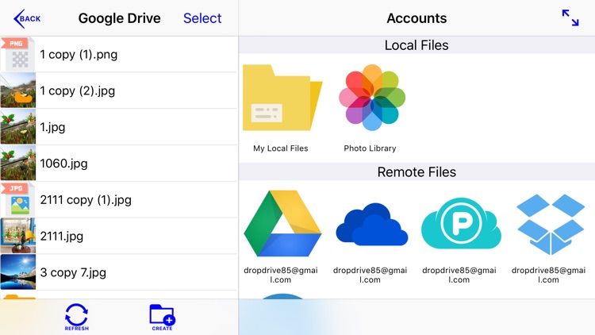The height and width of the screenshot is (335, 595).
Task: Select file name 2111.jpg
Action: pyautogui.click(x=61, y=237)
